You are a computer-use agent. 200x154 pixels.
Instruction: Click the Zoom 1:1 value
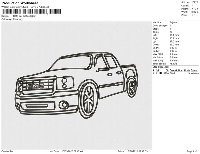point(193,15)
